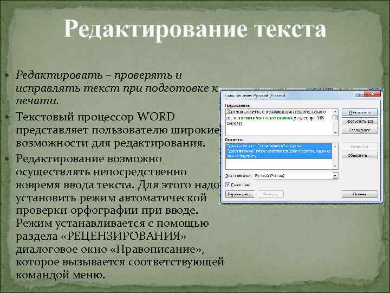Viewport: 390px width, 293px height.
Task: Click the Следующее button
Action: (x=360, y=130)
